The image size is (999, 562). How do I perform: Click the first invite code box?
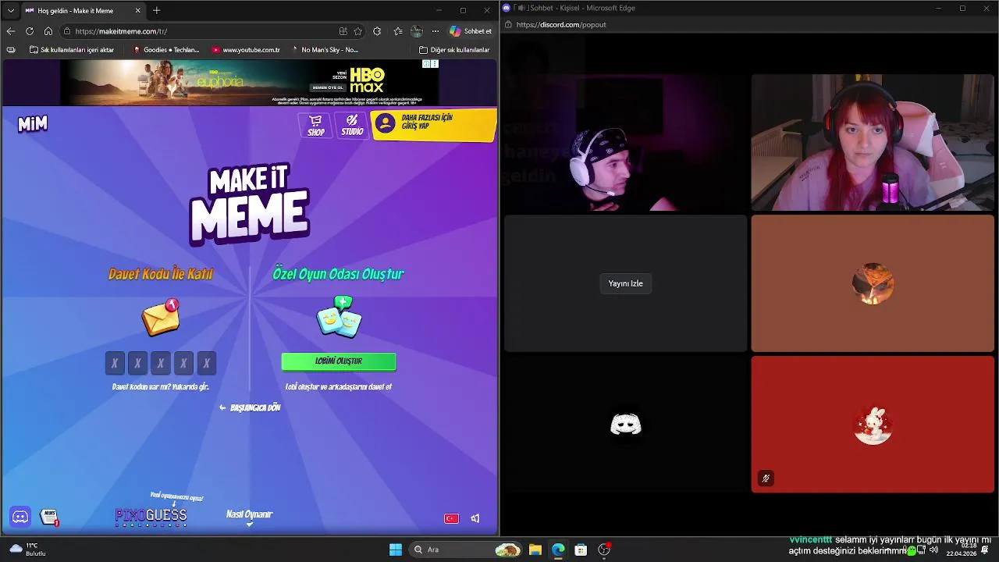click(x=115, y=363)
